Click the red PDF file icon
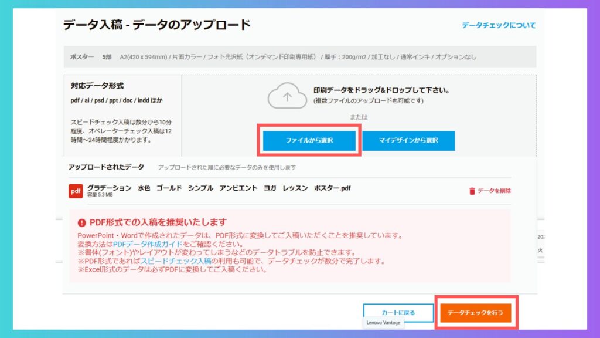The height and width of the screenshot is (338, 600). 76,191
